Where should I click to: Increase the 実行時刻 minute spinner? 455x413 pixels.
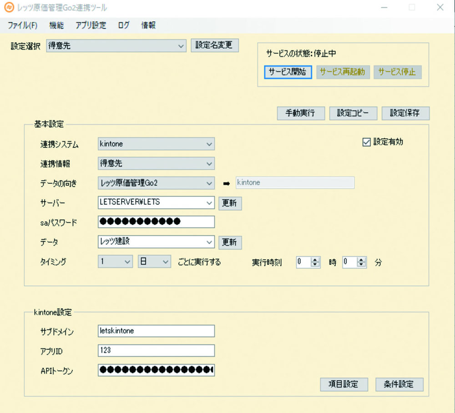pyautogui.click(x=361, y=260)
